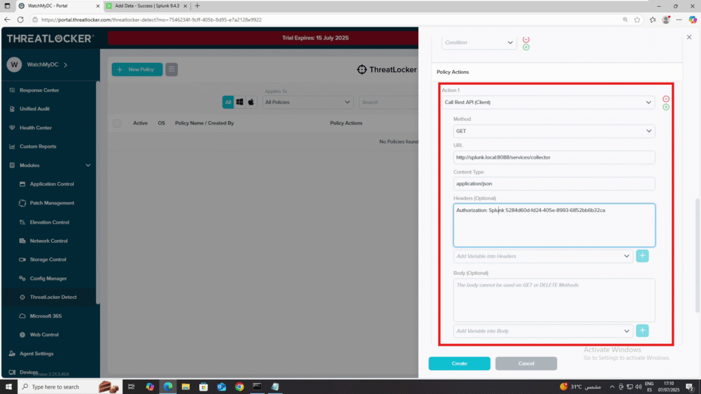Open the Method GET dropdown

[554, 131]
